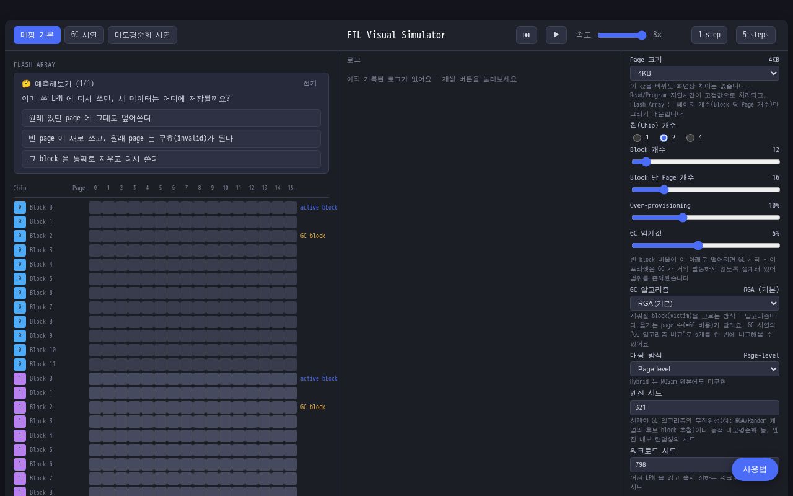This screenshot has height=496, width=793.
Task: Choose answer '원래 있던 page 에 그대로 덮어쓴다'
Action: (171, 118)
